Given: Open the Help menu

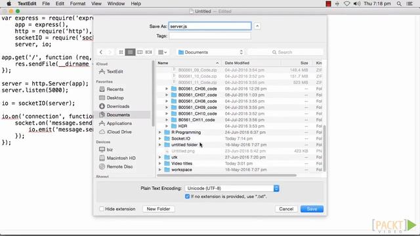Looking at the screenshot, I should pyautogui.click(x=136, y=3).
